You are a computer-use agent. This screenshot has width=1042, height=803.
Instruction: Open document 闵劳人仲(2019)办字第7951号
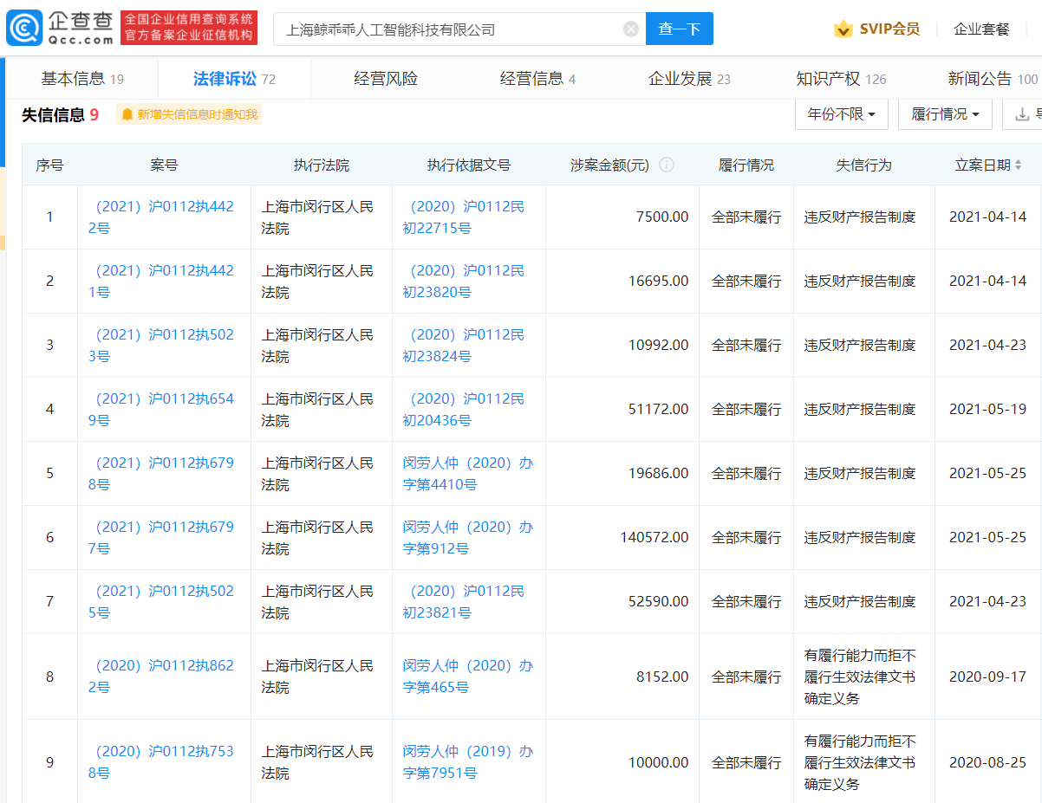pos(468,762)
